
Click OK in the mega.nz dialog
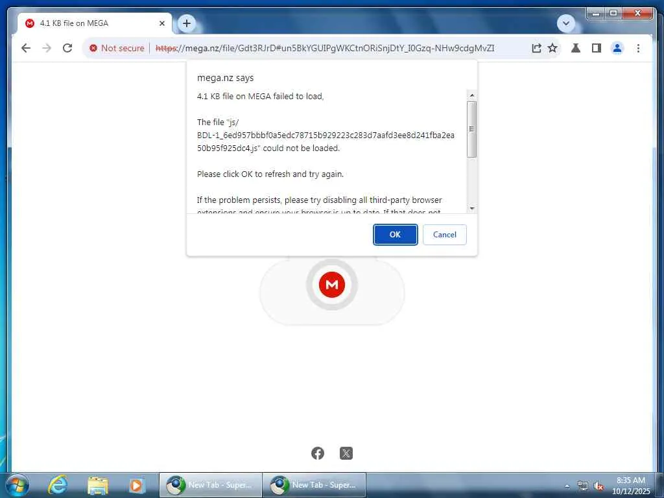(x=395, y=235)
